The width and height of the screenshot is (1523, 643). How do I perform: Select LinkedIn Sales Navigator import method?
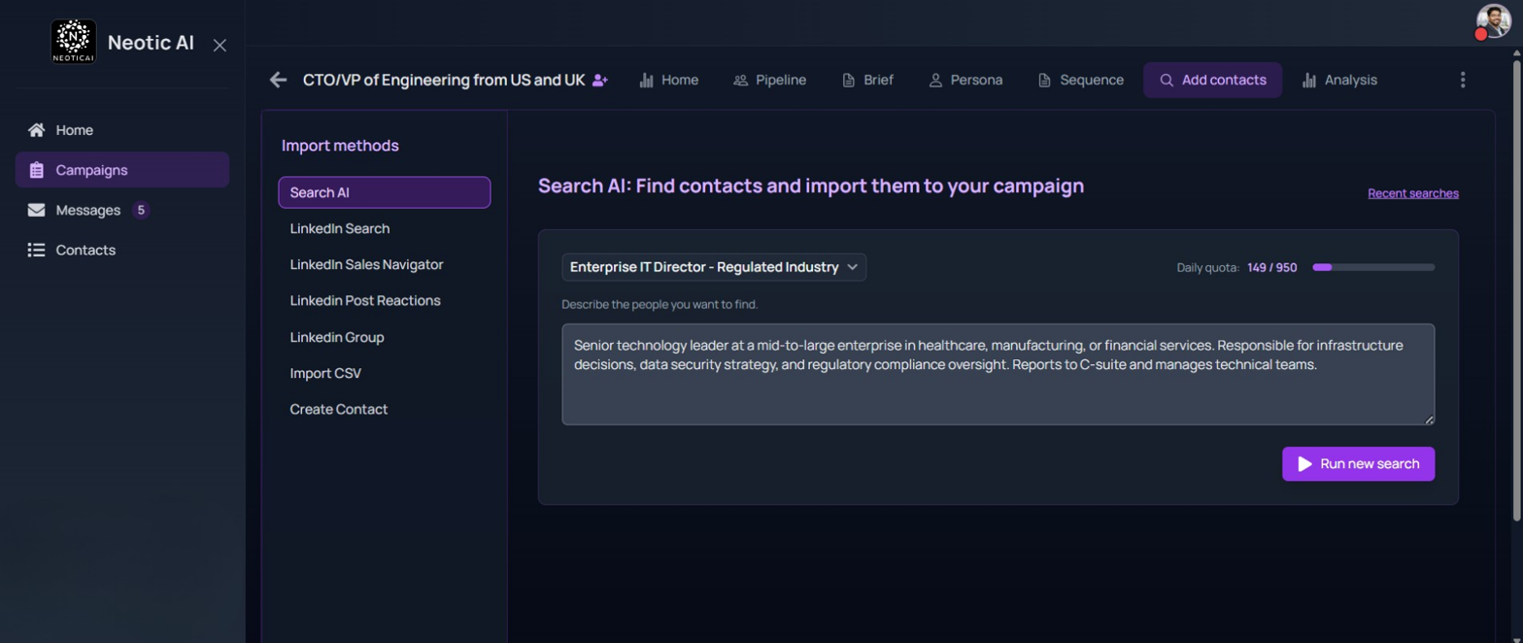384,264
